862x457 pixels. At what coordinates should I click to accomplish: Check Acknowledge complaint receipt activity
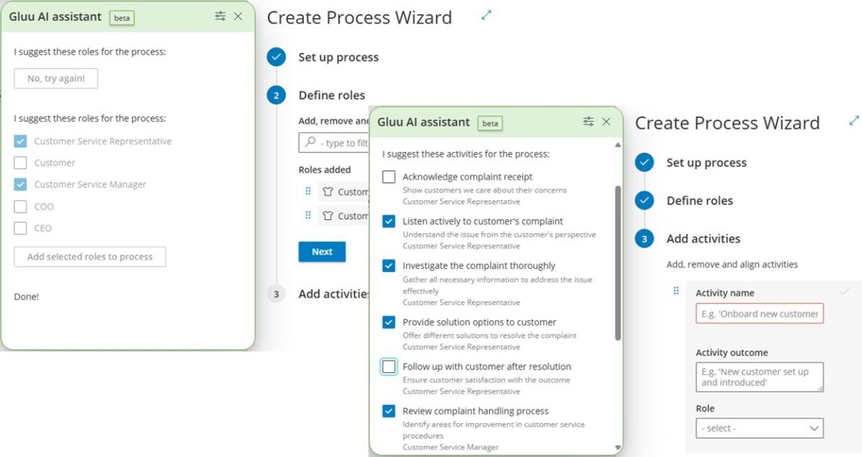pos(389,176)
